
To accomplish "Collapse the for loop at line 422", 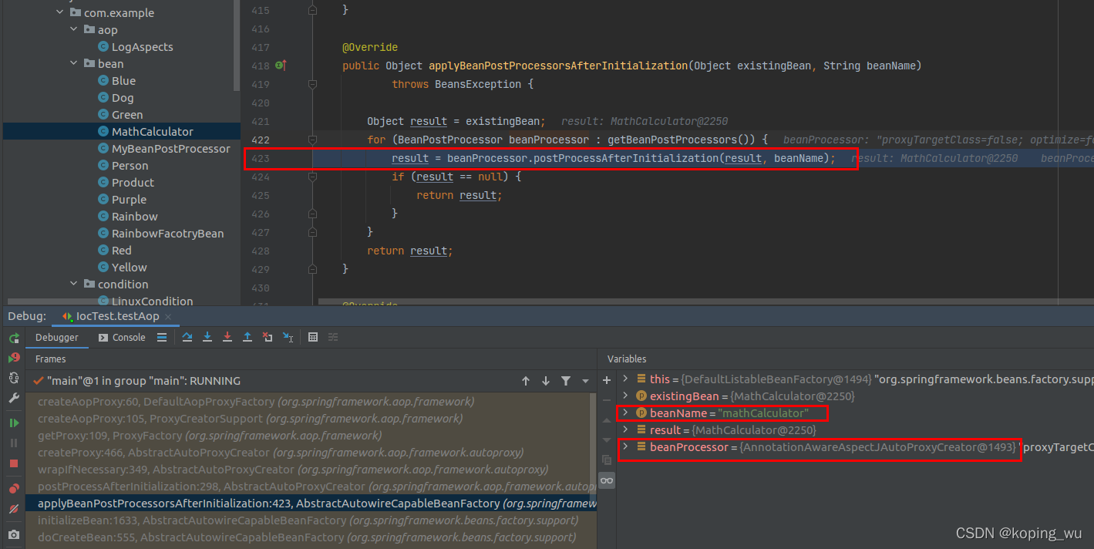I will click(312, 140).
